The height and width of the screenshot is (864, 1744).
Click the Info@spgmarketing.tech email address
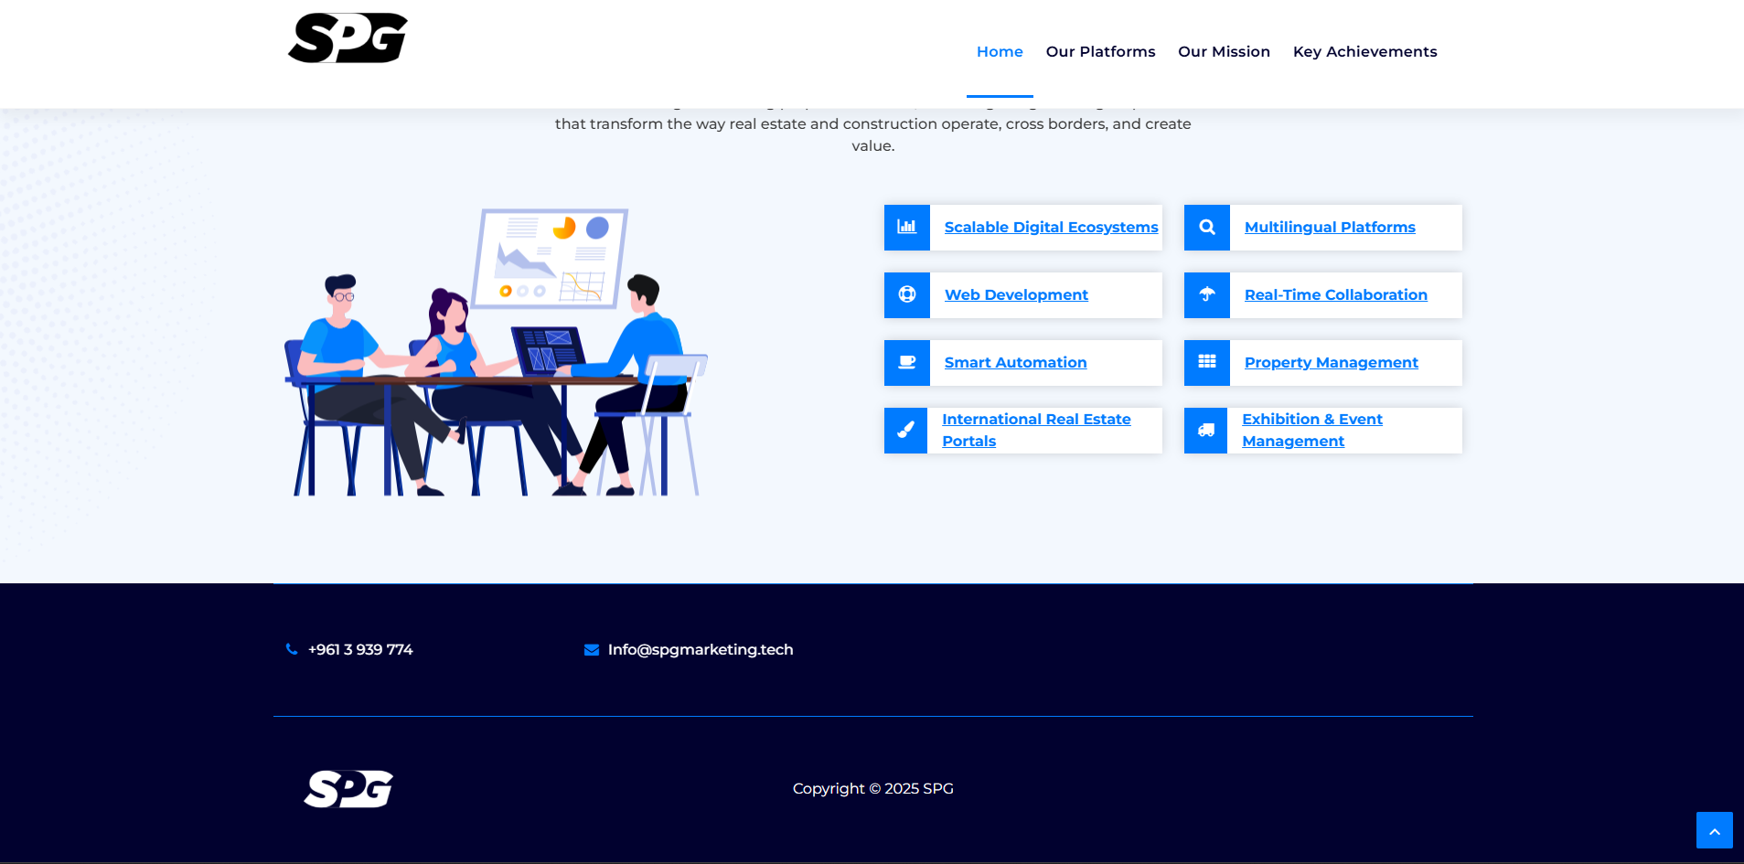(701, 649)
